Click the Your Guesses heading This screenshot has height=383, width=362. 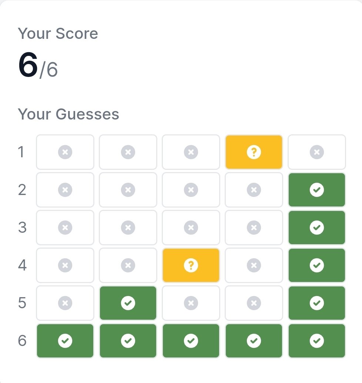pos(68,114)
